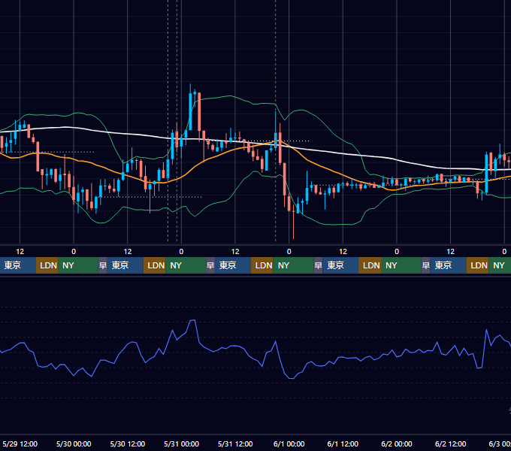Select LDN session block preceding 6/2 00:00 NY
511x451 pixels.
[x=370, y=265]
